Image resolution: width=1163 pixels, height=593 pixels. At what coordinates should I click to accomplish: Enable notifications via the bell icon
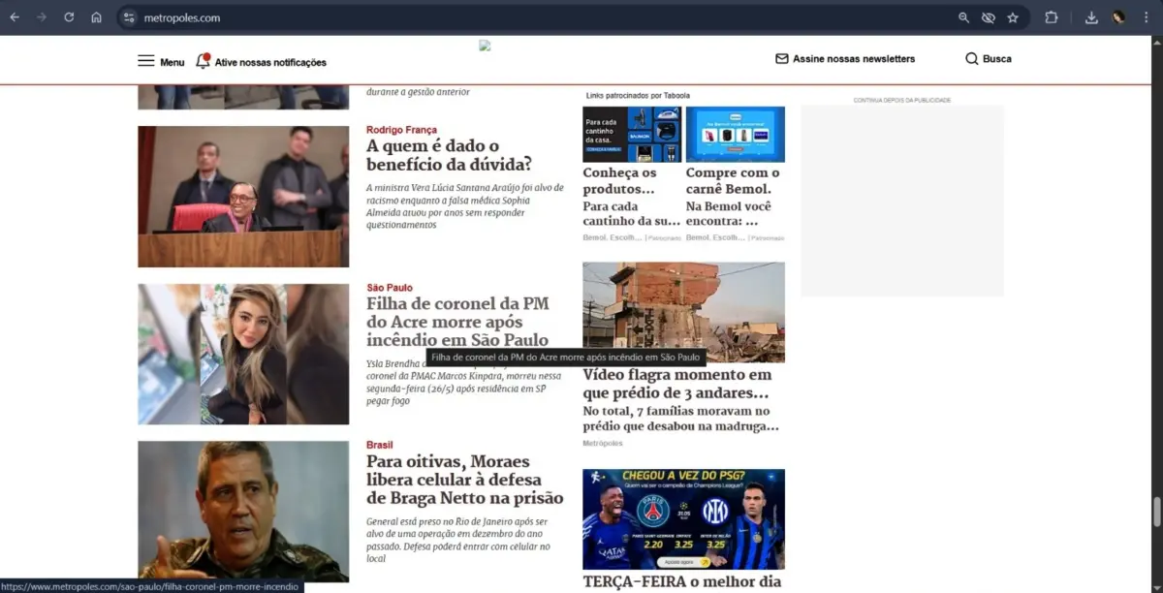click(203, 61)
